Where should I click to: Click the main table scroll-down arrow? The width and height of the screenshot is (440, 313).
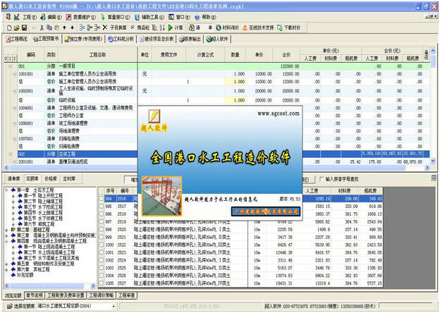433,161
